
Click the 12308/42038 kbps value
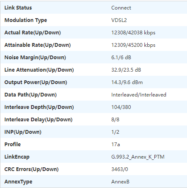pyautogui.click(x=133, y=33)
